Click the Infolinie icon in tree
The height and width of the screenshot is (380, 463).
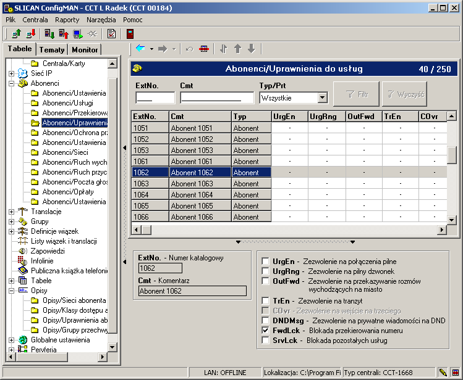click(22, 261)
